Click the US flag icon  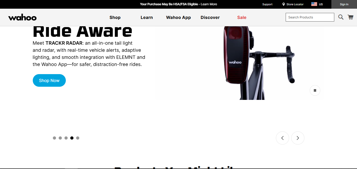coord(314,4)
